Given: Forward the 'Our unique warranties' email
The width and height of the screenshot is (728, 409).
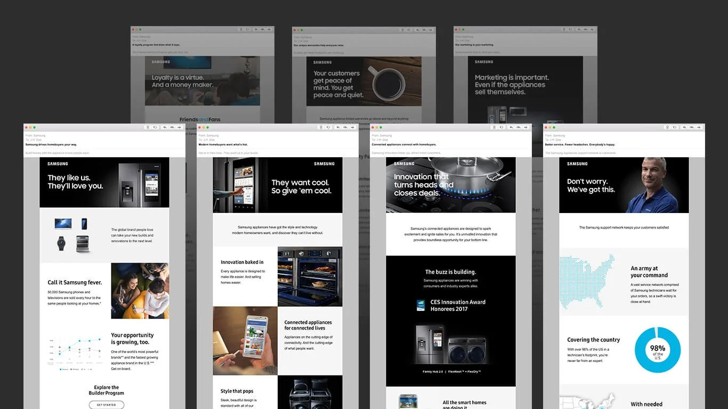Looking at the screenshot, I should point(430,29).
